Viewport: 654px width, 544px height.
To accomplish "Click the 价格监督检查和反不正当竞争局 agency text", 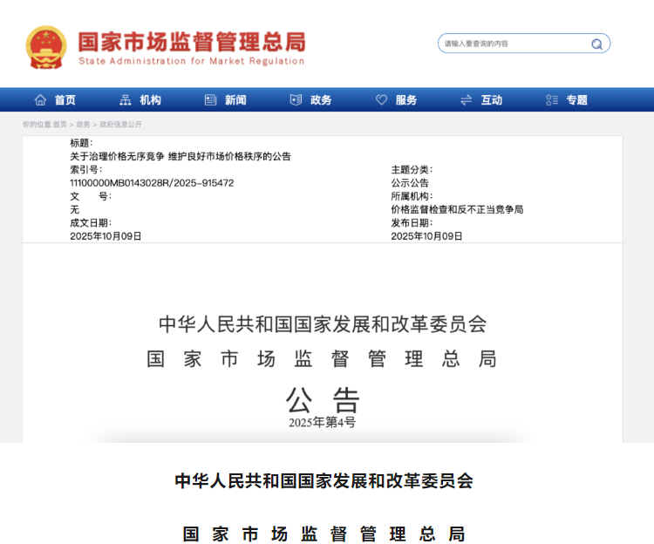I will click(x=457, y=209).
